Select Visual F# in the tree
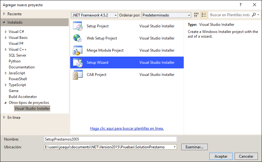Screen dimensions: 262x162 pyautogui.click(x=16, y=44)
